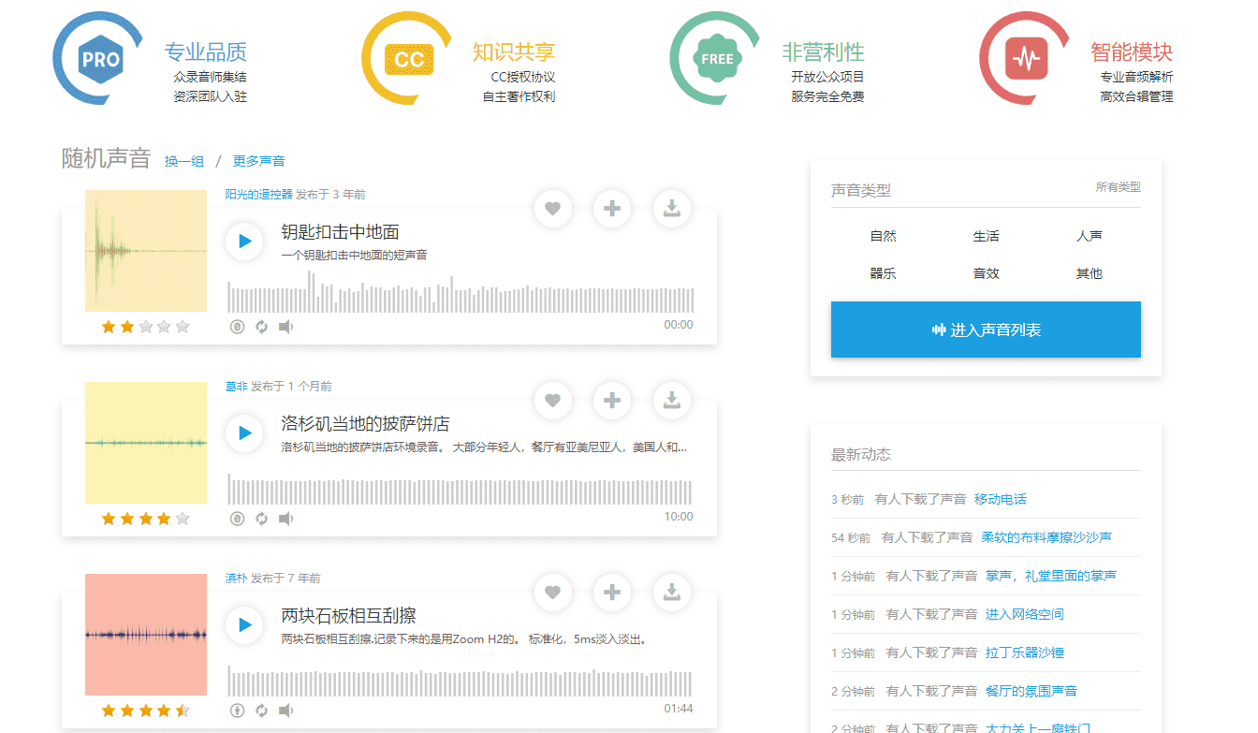Play the 钥匙扣击中地面 sound

pyautogui.click(x=244, y=241)
